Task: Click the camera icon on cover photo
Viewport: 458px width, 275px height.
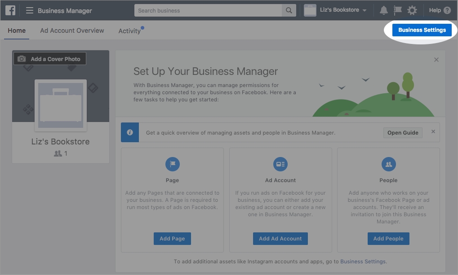Action: (22, 59)
